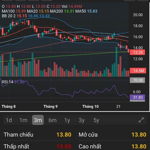Select the 1d timeframe tab

pos(9,120)
